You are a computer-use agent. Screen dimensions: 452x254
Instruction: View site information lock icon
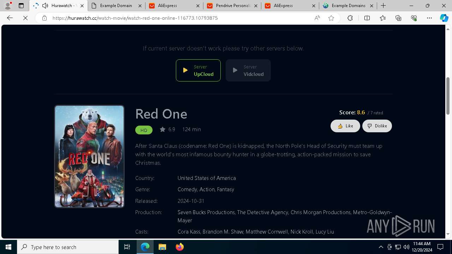[x=44, y=18]
